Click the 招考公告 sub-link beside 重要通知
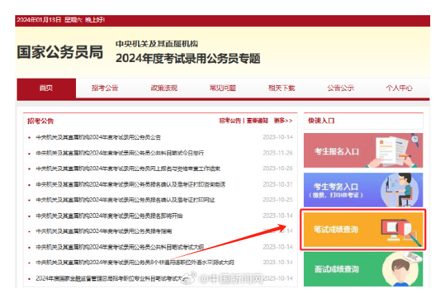Screen dimensions: 444x293 pos(230,121)
